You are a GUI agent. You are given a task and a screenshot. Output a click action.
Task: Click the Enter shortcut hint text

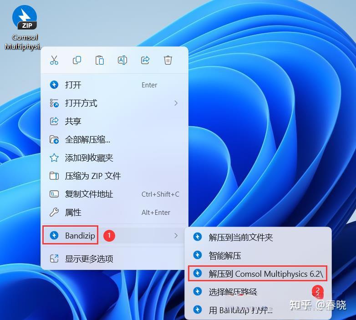coord(149,85)
